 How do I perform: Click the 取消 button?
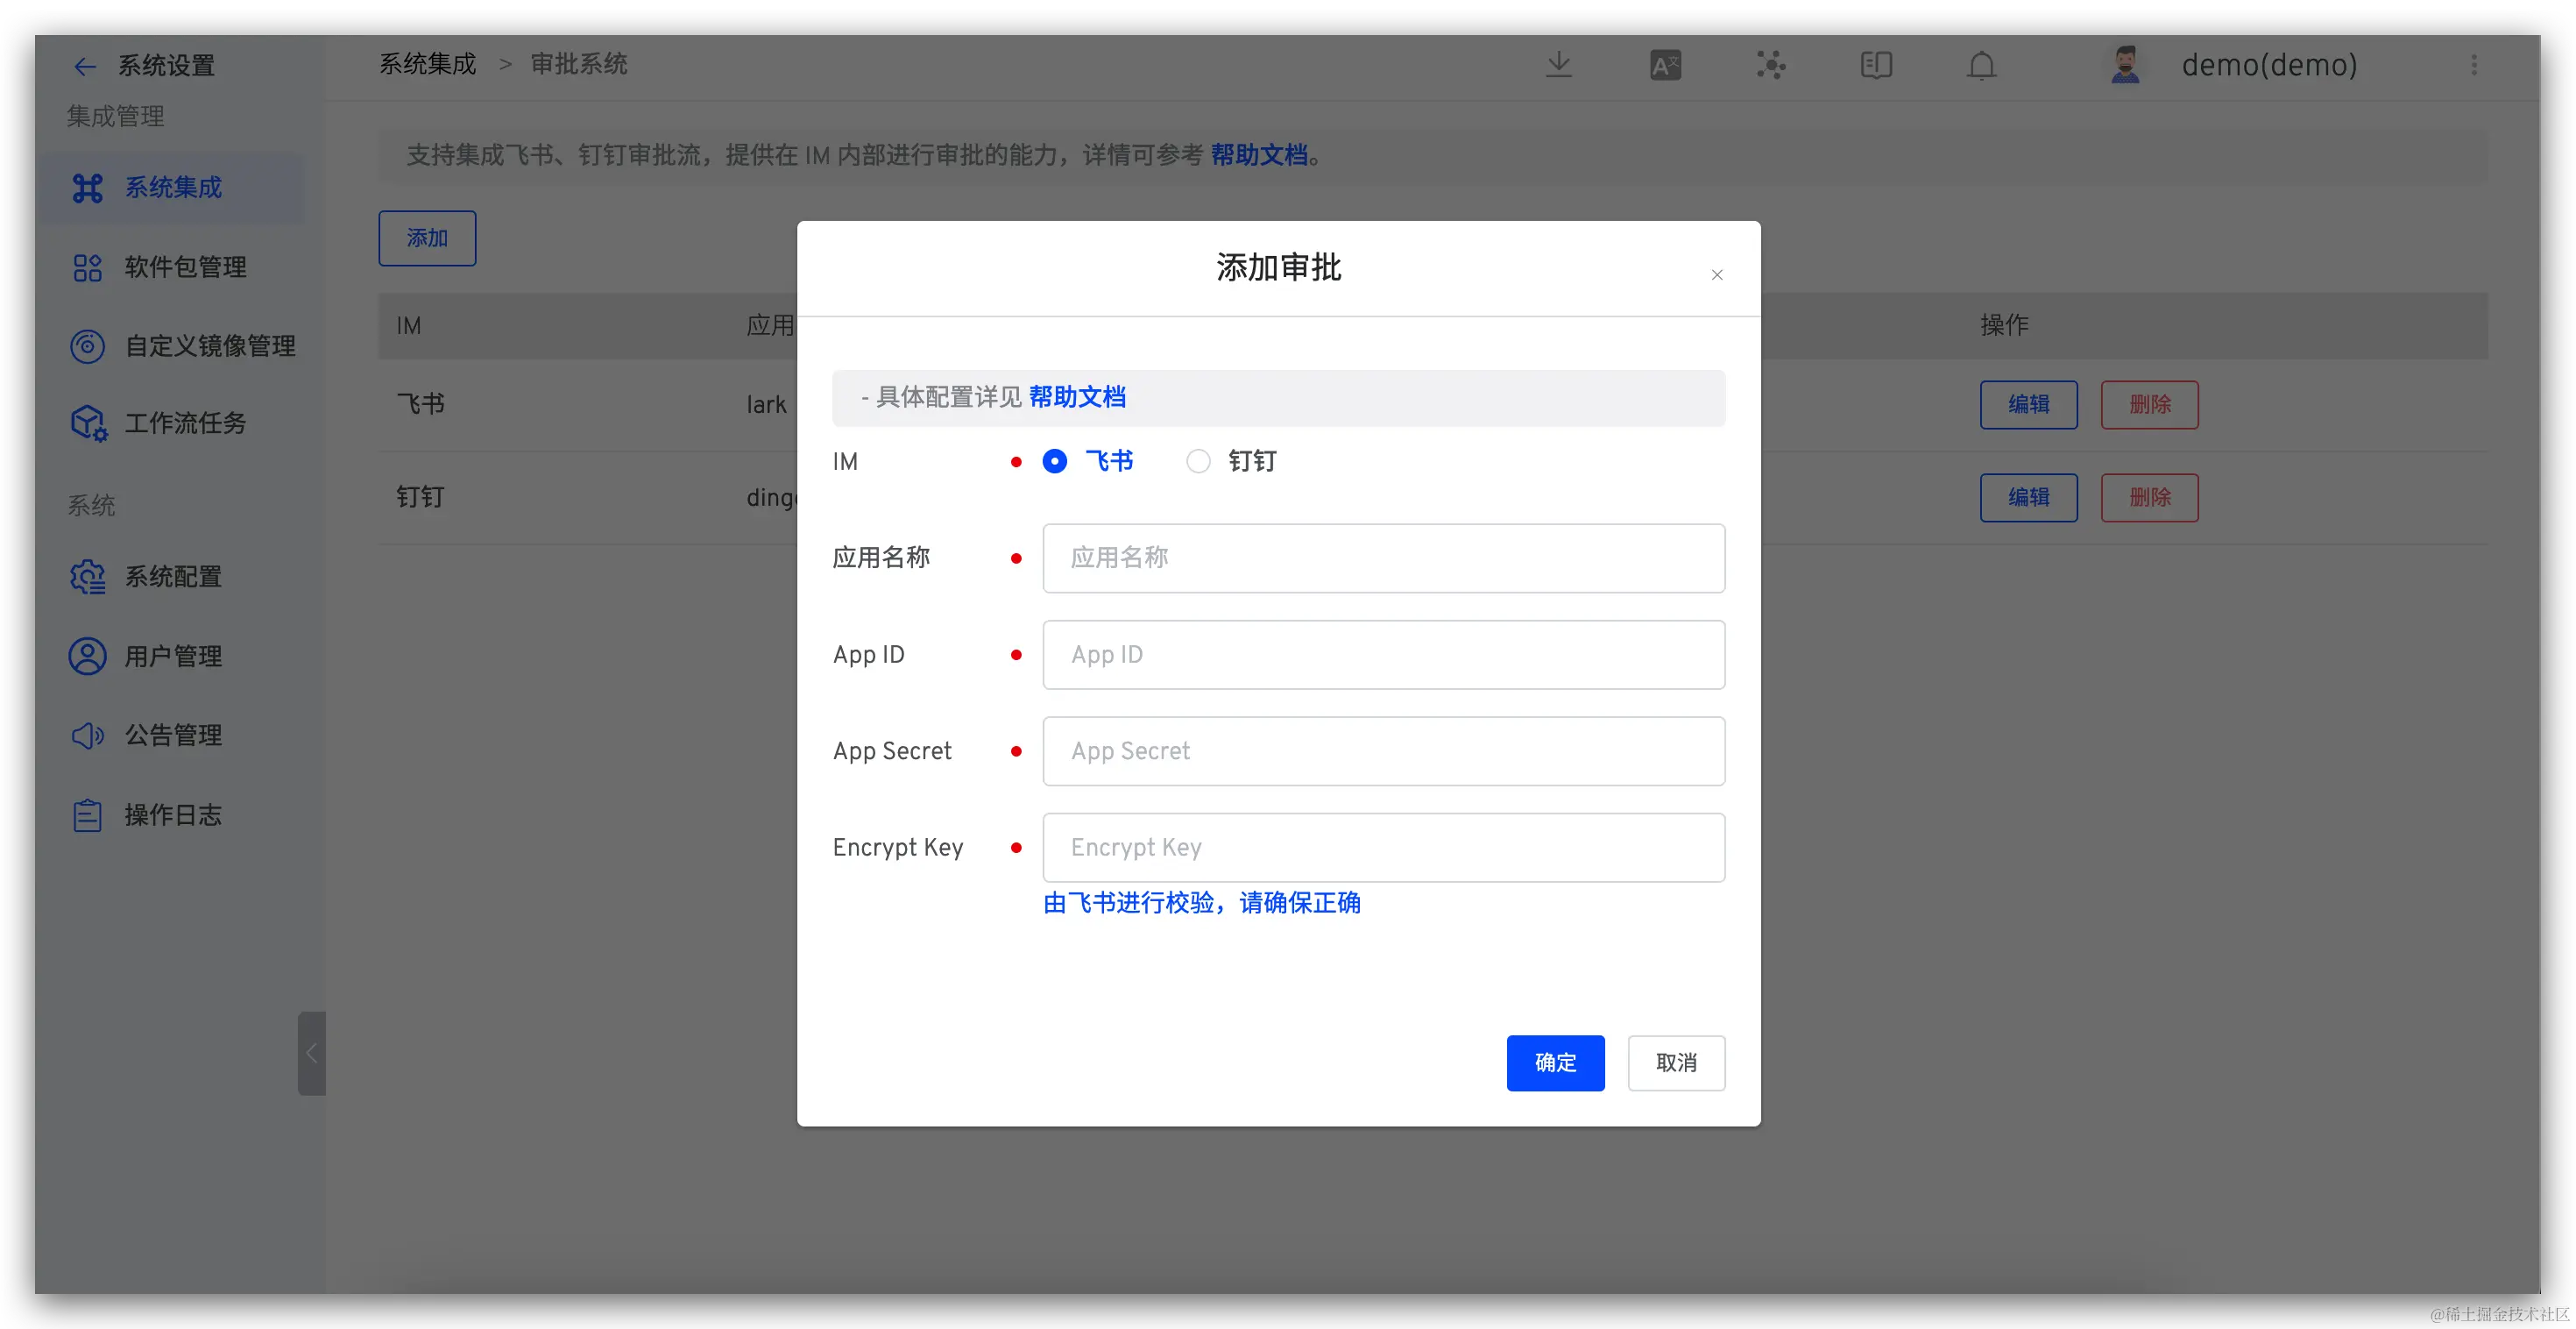coord(1676,1062)
